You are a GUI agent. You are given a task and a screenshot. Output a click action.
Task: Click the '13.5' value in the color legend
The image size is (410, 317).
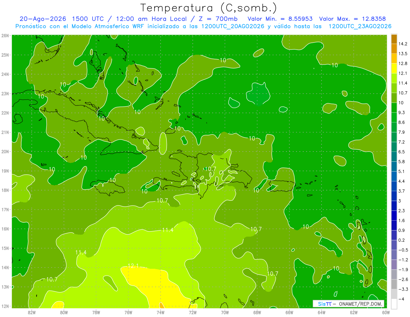(x=403, y=54)
